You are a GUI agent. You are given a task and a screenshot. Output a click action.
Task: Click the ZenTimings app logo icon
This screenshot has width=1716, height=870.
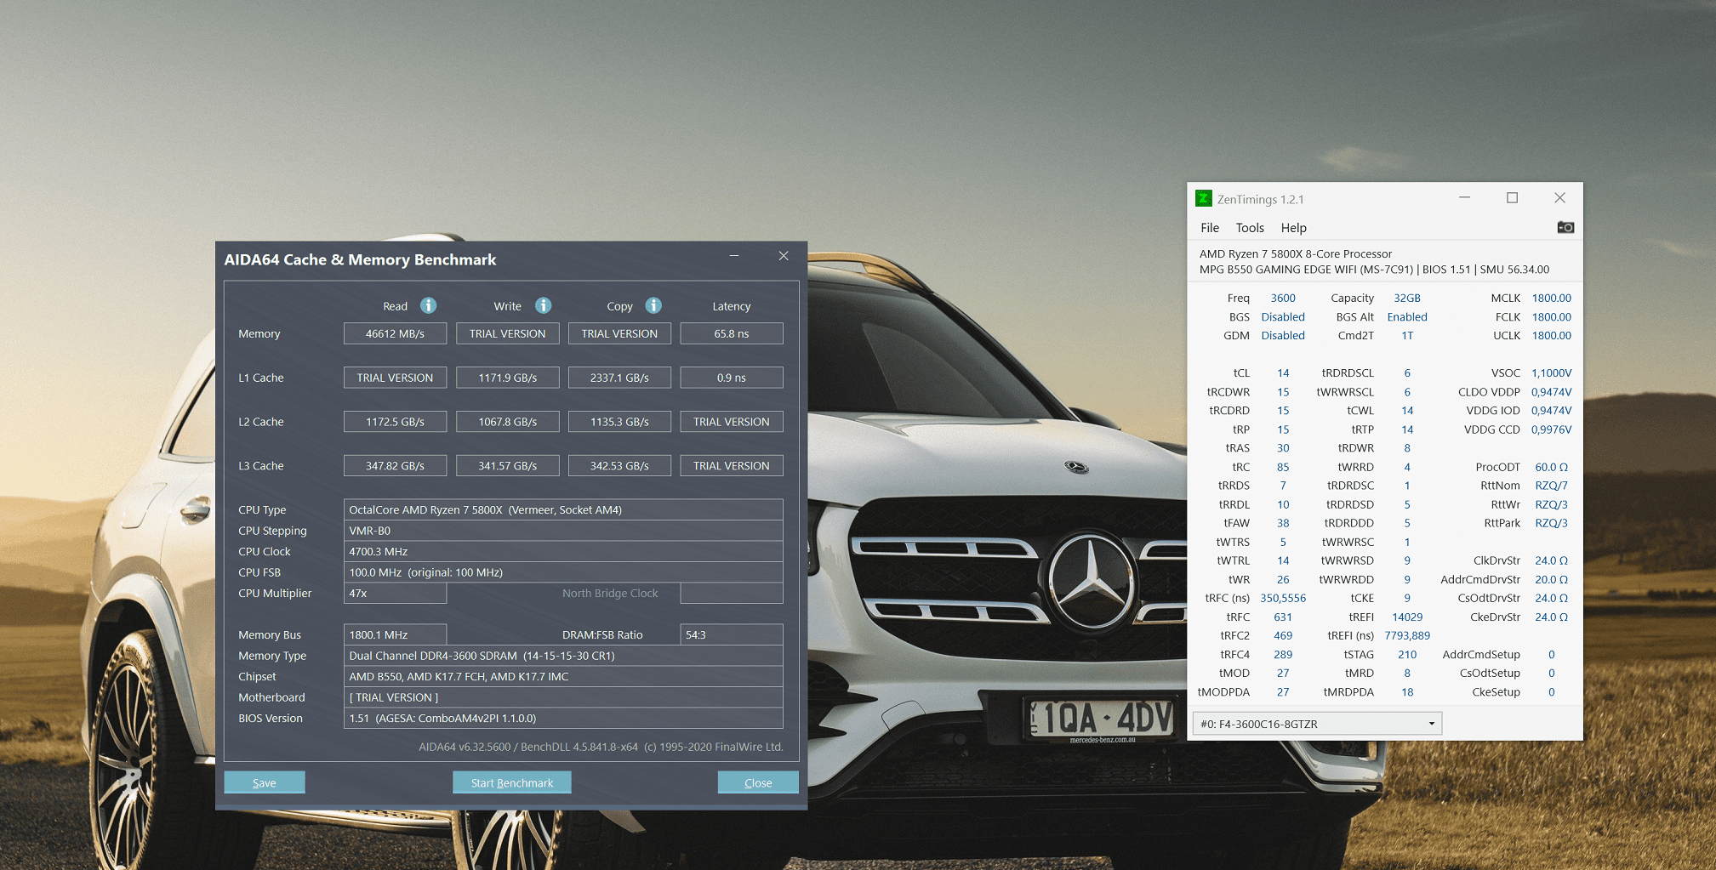coord(1203,198)
